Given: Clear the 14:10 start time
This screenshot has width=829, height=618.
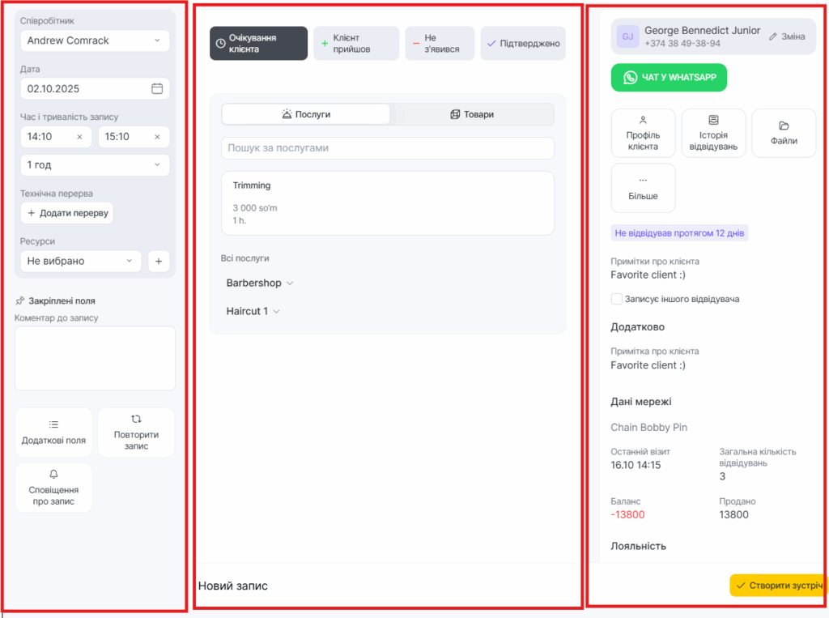Looking at the screenshot, I should click(79, 137).
